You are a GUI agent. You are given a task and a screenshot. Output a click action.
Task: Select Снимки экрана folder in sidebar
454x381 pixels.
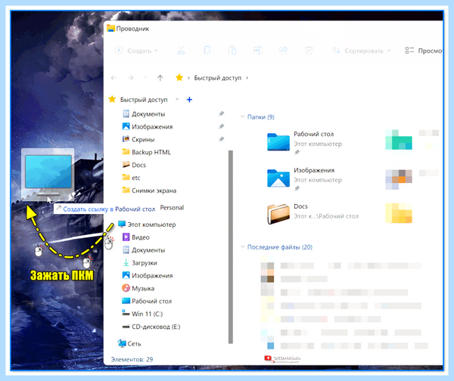pos(154,190)
